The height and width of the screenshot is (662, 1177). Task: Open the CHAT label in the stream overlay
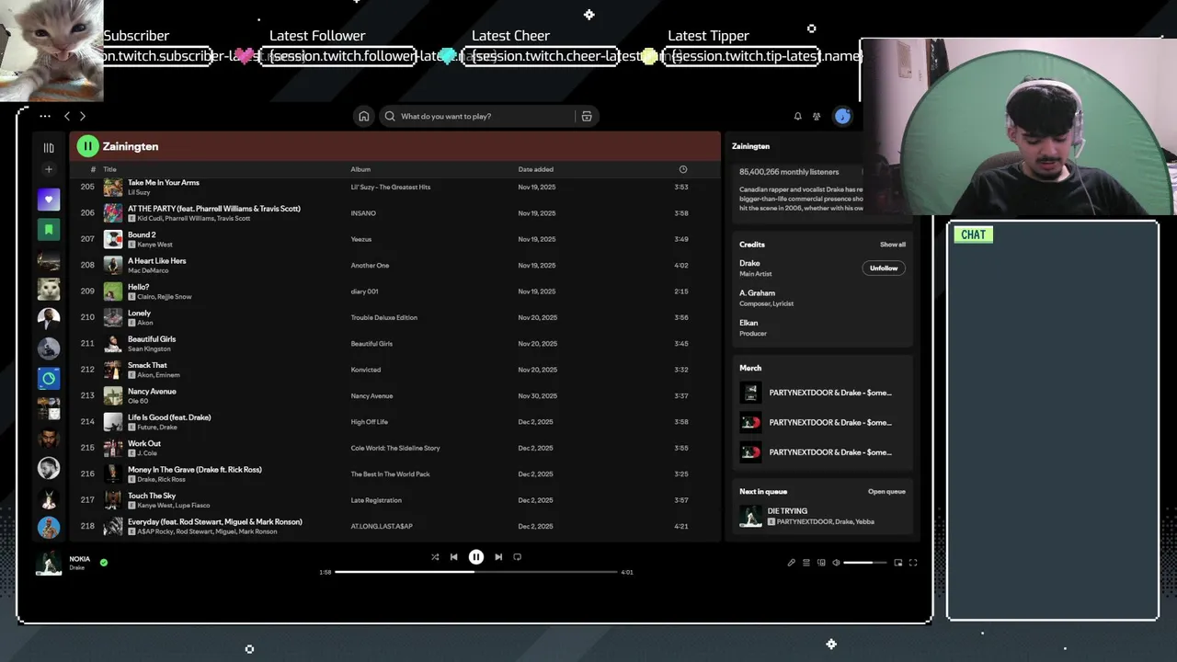pos(973,234)
